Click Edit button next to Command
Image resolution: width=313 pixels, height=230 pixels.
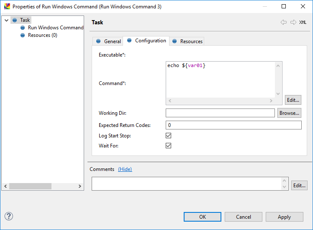(x=293, y=100)
